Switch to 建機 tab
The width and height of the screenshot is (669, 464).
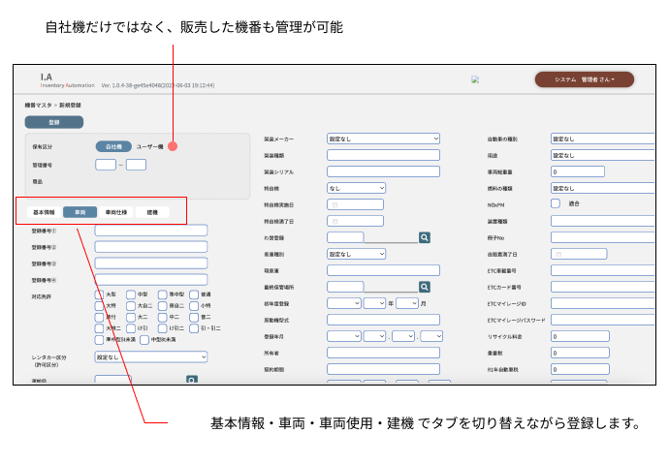pos(152,212)
